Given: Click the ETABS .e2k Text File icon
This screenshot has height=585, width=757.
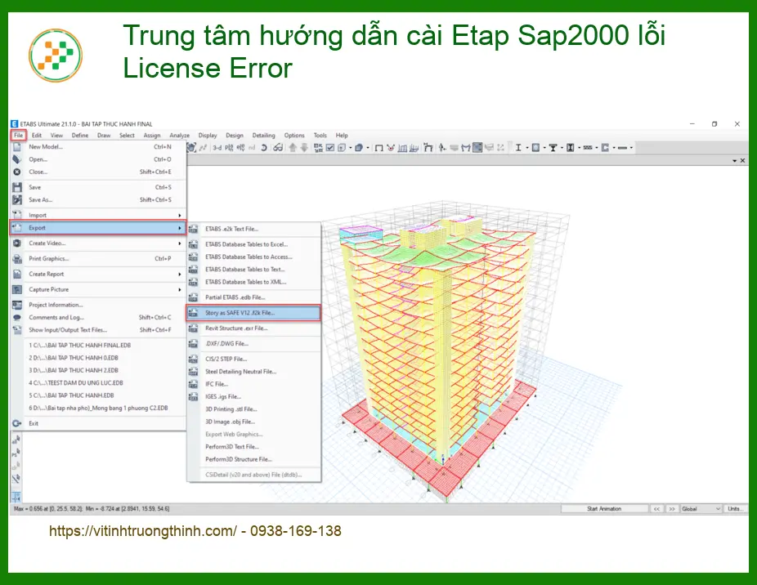Looking at the screenshot, I should [x=193, y=230].
